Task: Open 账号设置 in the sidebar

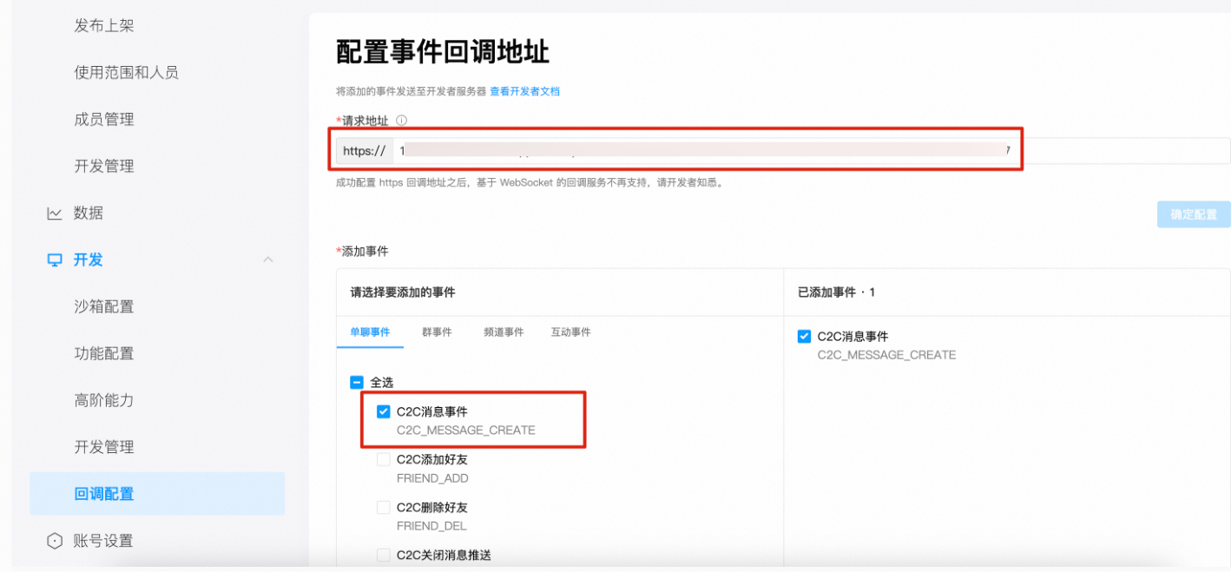Action: (x=103, y=541)
